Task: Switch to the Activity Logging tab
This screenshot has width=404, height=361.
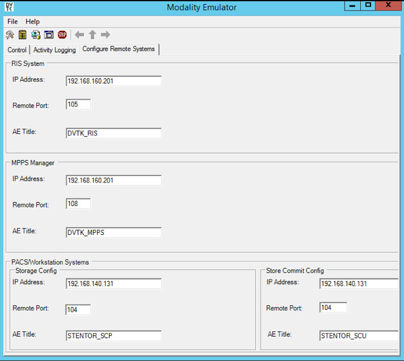Action: [x=55, y=50]
